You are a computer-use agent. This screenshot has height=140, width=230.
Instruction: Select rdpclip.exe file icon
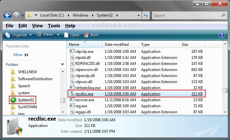pos(72,51)
